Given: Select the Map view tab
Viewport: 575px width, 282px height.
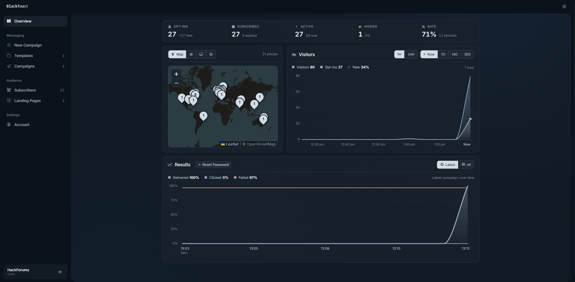Looking at the screenshot, I should tap(177, 54).
